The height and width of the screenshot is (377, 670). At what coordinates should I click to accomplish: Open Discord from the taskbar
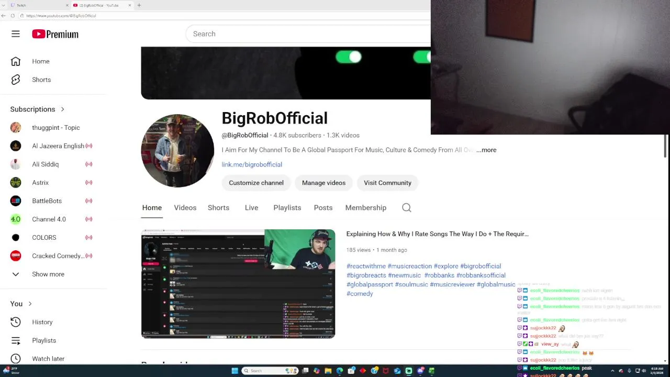420,371
